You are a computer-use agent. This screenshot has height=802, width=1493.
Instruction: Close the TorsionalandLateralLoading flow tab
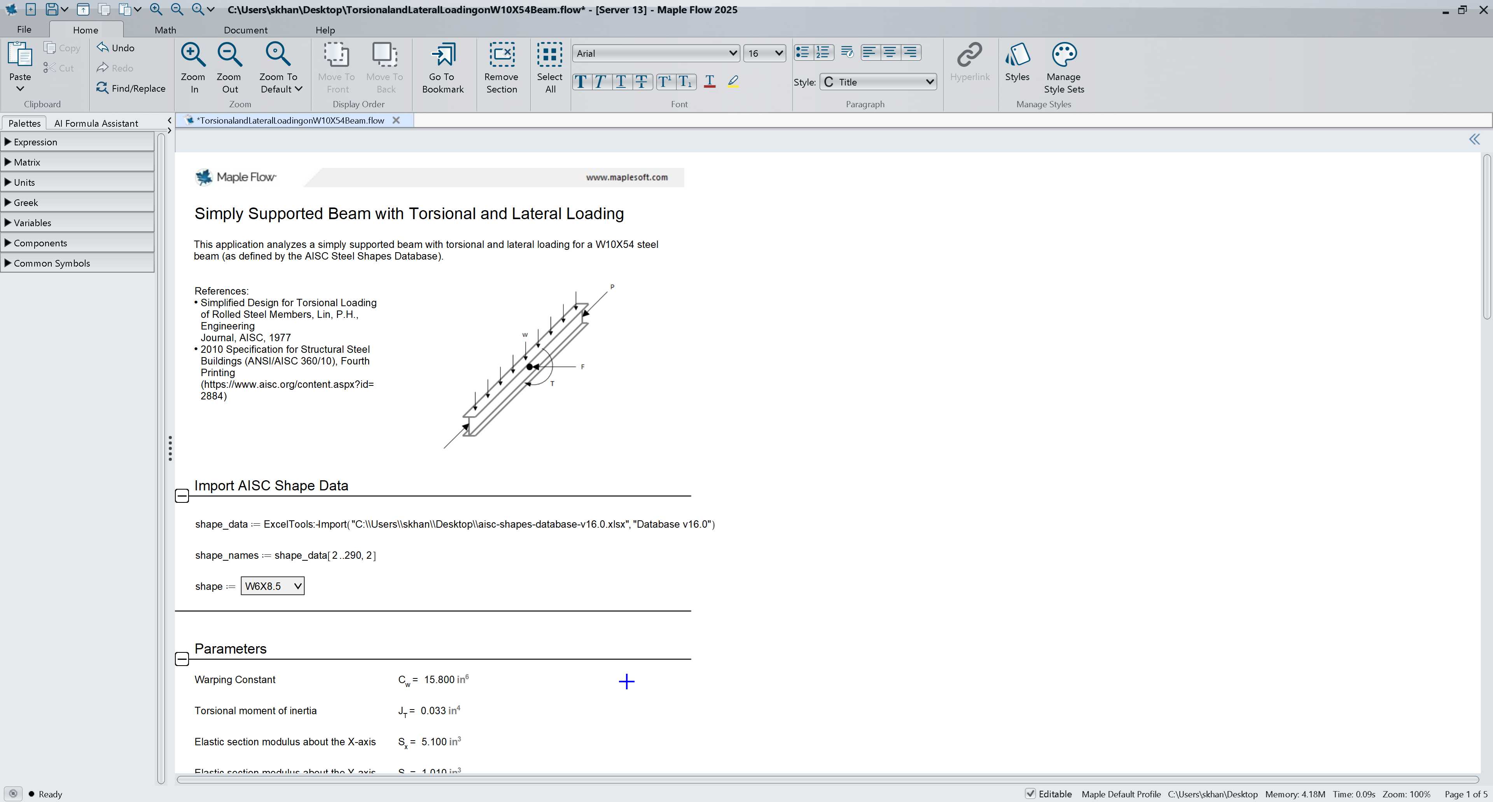tap(397, 120)
